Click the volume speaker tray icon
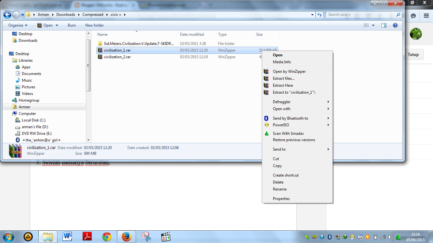The width and height of the screenshot is (433, 243). click(390, 237)
